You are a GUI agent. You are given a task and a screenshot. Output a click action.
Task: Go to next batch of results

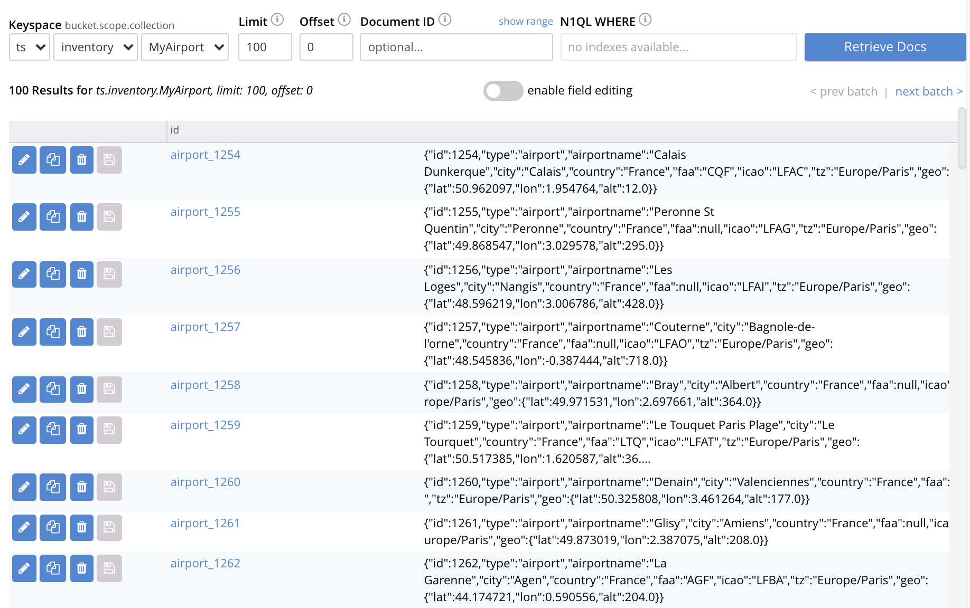coord(928,91)
